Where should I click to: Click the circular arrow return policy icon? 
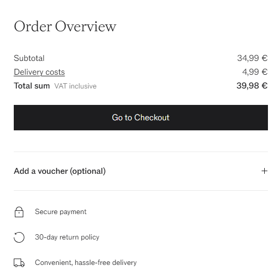(19, 237)
